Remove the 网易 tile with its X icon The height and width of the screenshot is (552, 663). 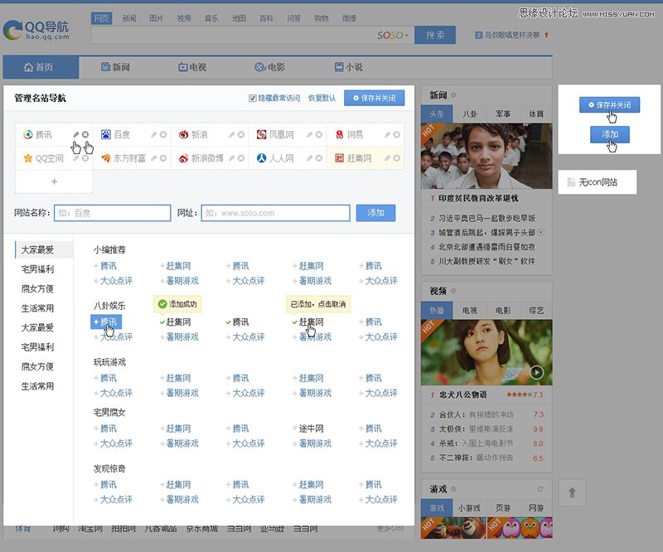click(x=397, y=134)
